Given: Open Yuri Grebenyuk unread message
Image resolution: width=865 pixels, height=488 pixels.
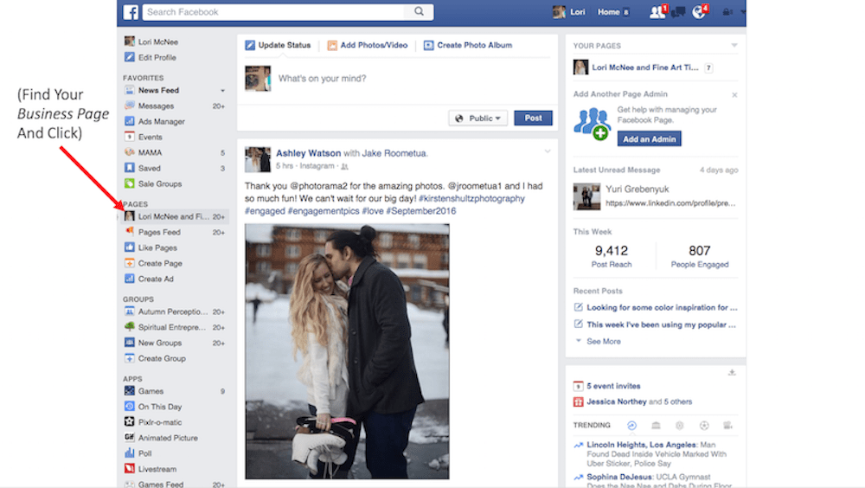Looking at the screenshot, I should (x=656, y=196).
